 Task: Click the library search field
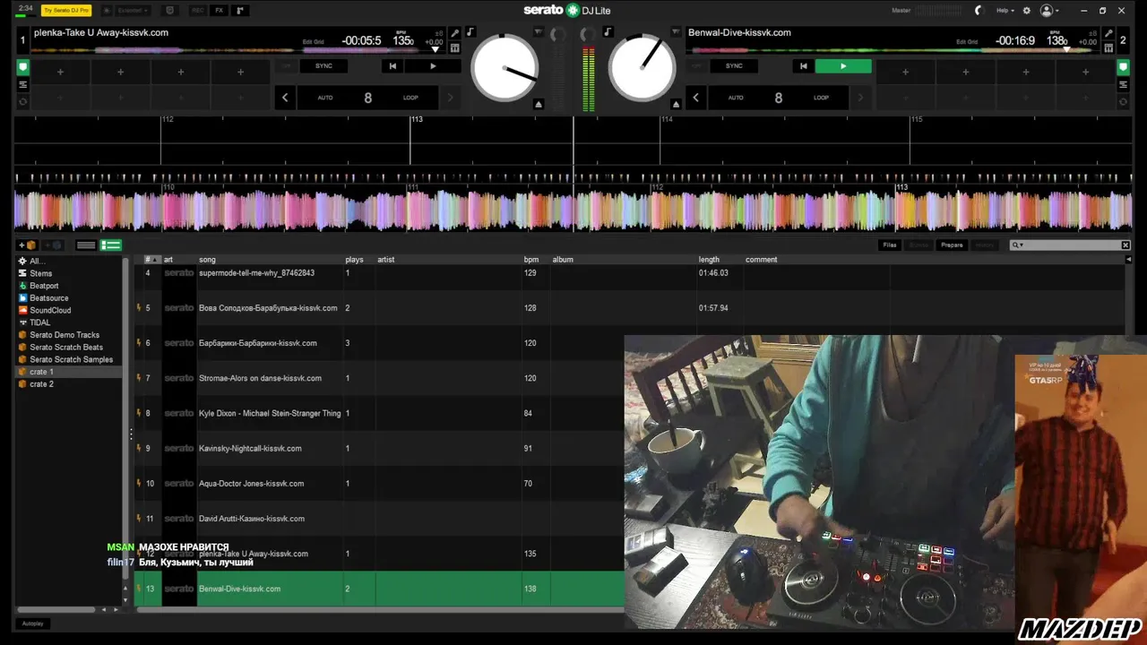click(x=1068, y=245)
